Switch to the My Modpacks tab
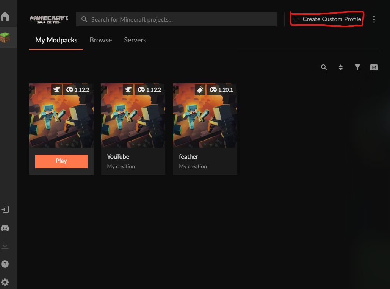This screenshot has width=390, height=289. (x=56, y=40)
